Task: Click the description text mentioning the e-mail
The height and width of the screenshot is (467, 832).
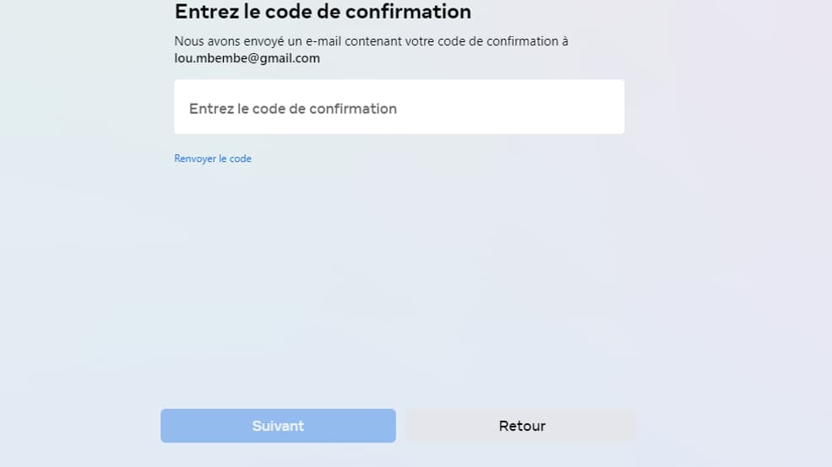Action: point(371,41)
